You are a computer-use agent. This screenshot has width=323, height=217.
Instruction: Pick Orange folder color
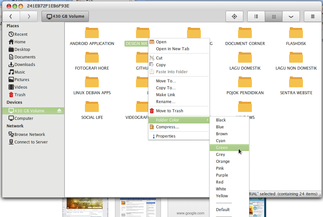229,162
